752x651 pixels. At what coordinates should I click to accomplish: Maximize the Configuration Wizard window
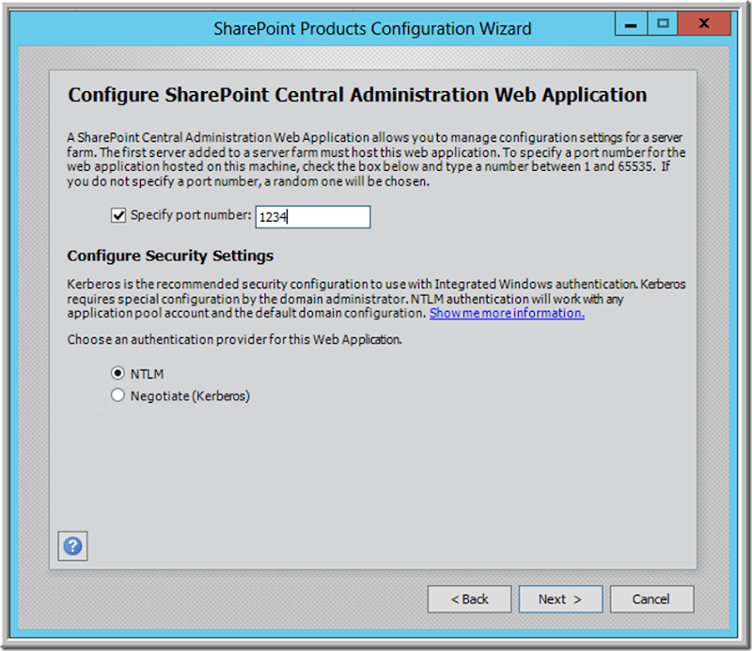coord(663,24)
